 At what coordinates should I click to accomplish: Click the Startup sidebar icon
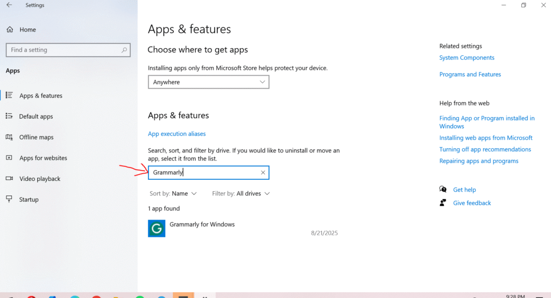[9, 199]
